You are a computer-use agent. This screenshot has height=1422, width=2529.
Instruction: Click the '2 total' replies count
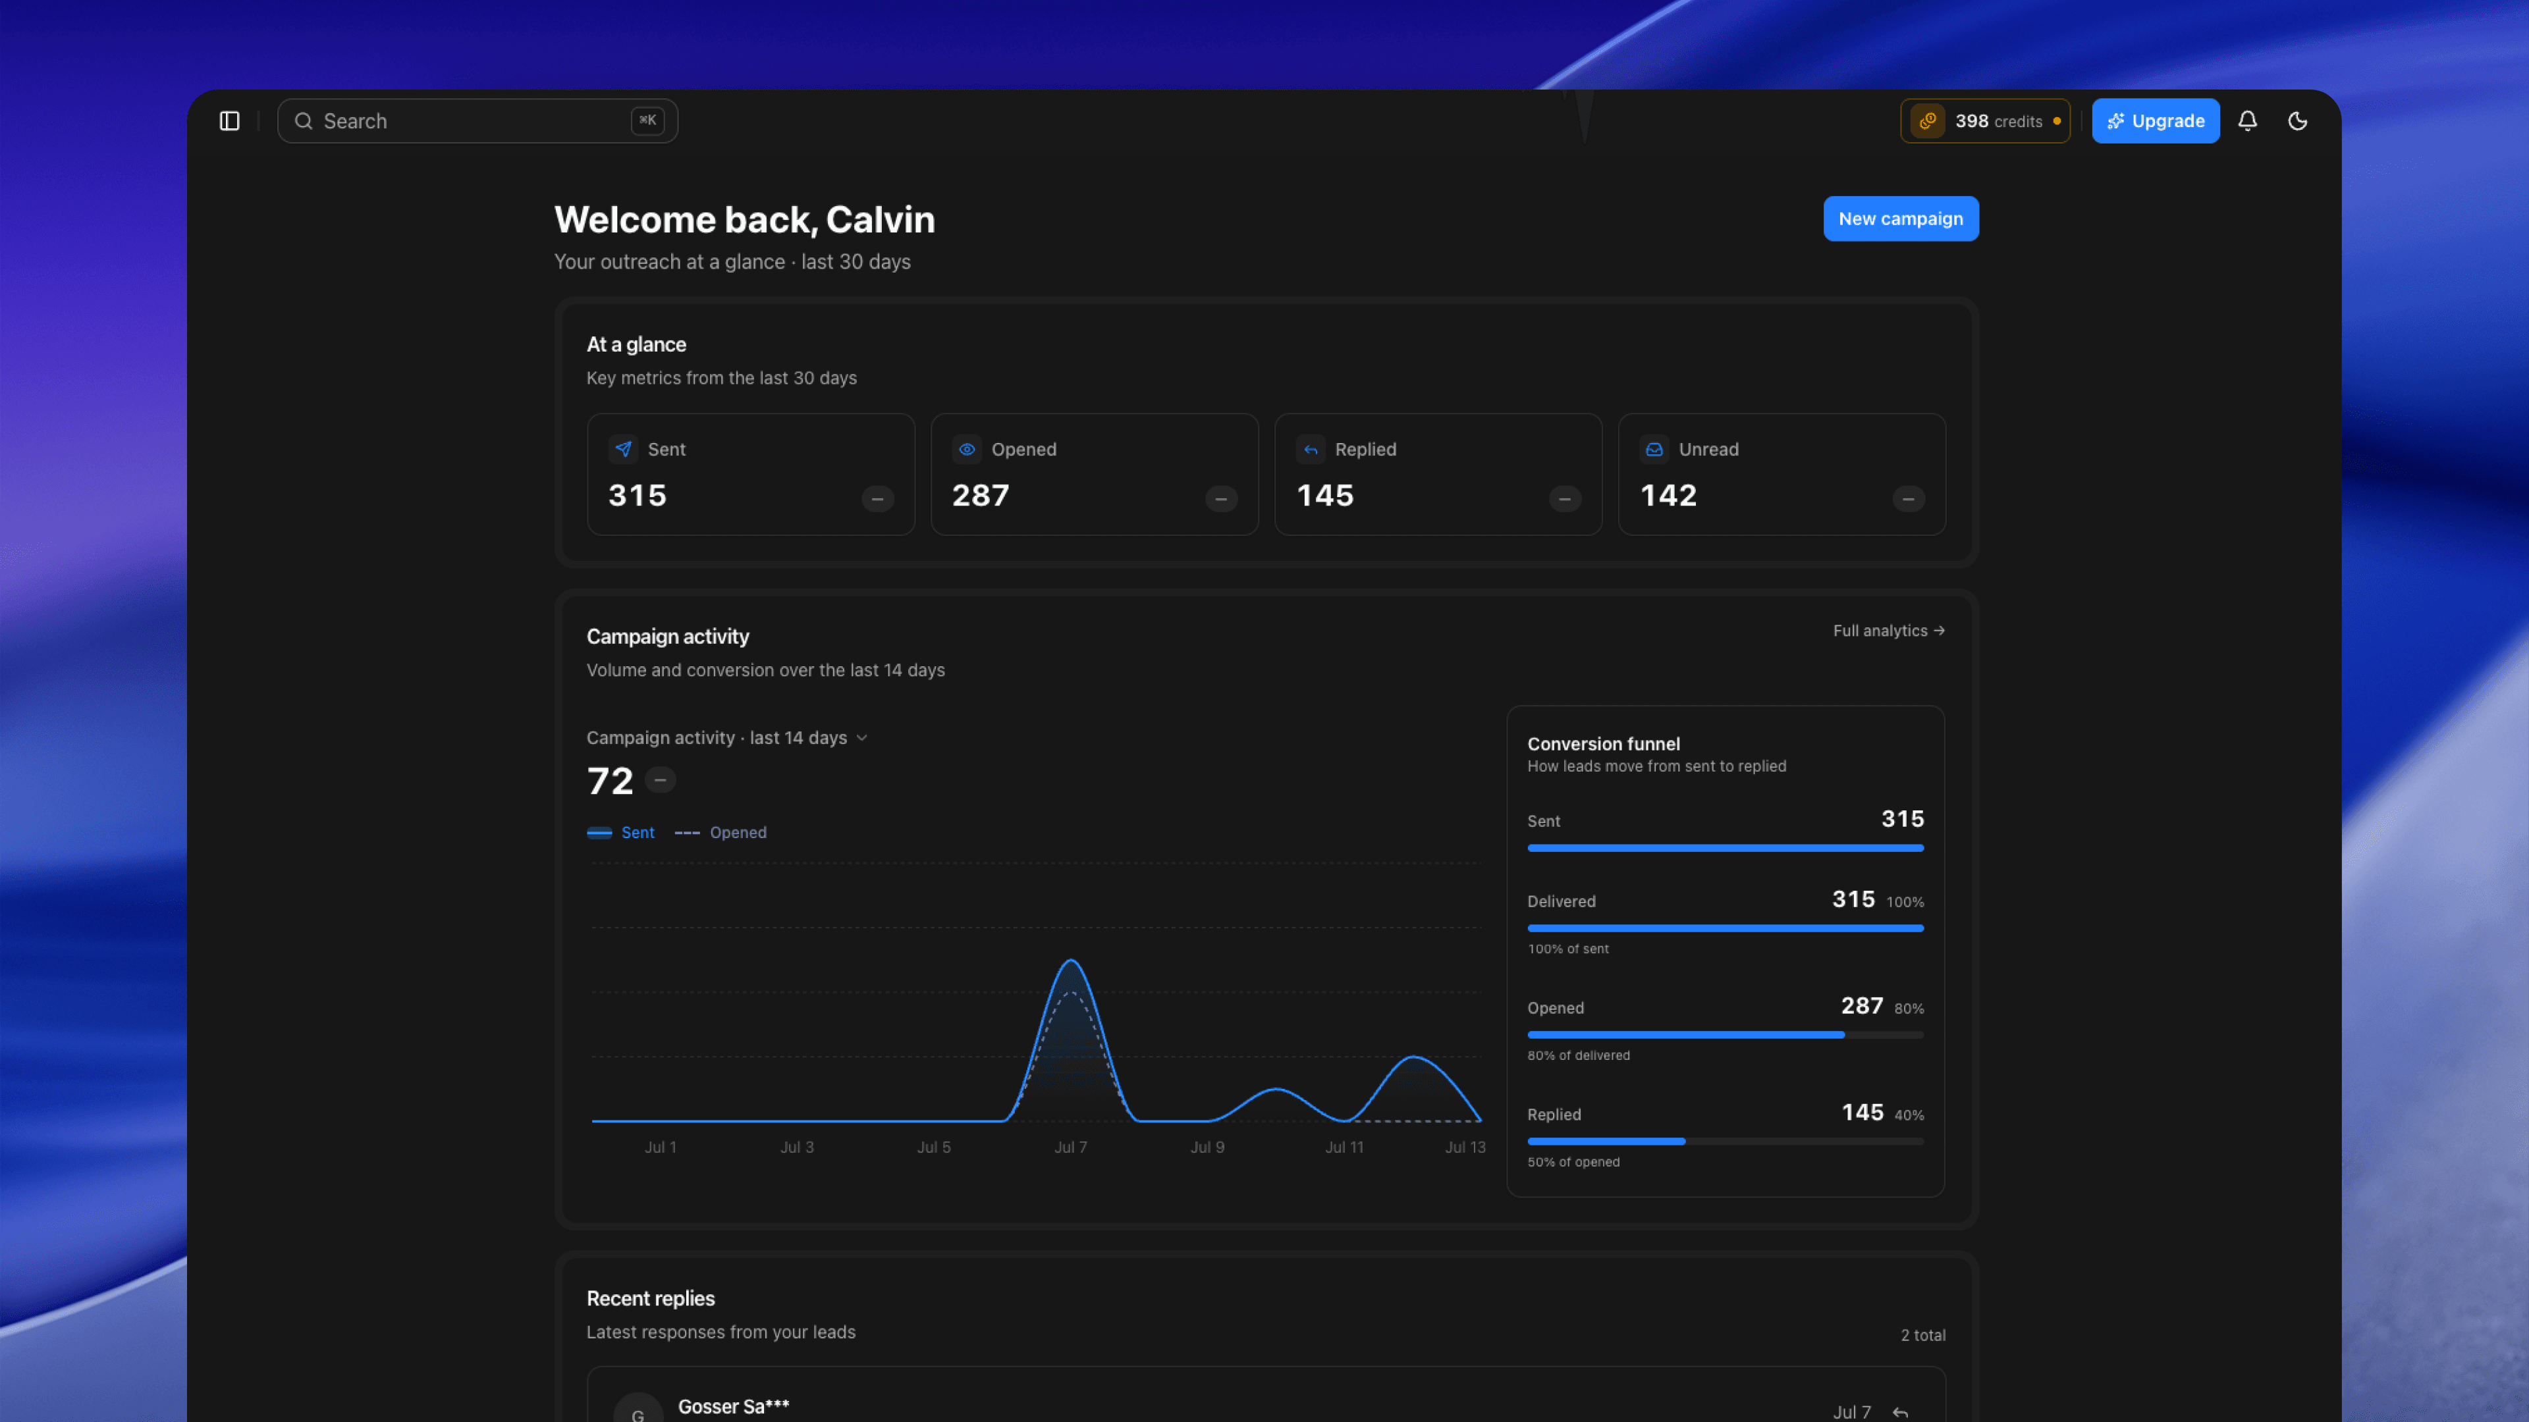[1923, 1336]
